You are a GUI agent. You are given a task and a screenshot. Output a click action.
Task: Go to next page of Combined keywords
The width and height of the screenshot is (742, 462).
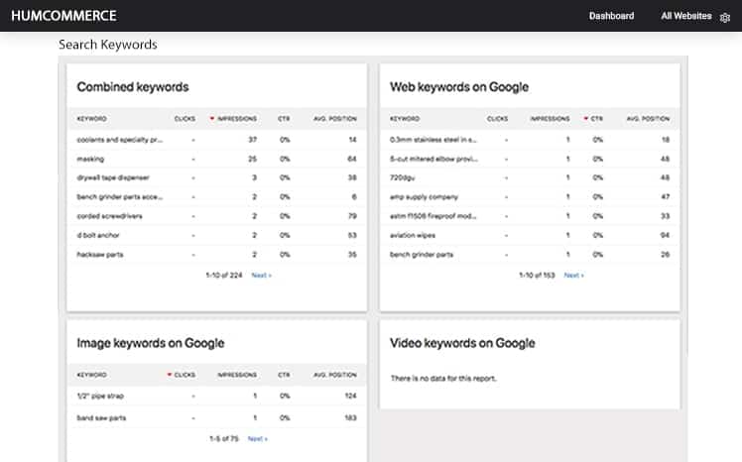click(x=260, y=275)
